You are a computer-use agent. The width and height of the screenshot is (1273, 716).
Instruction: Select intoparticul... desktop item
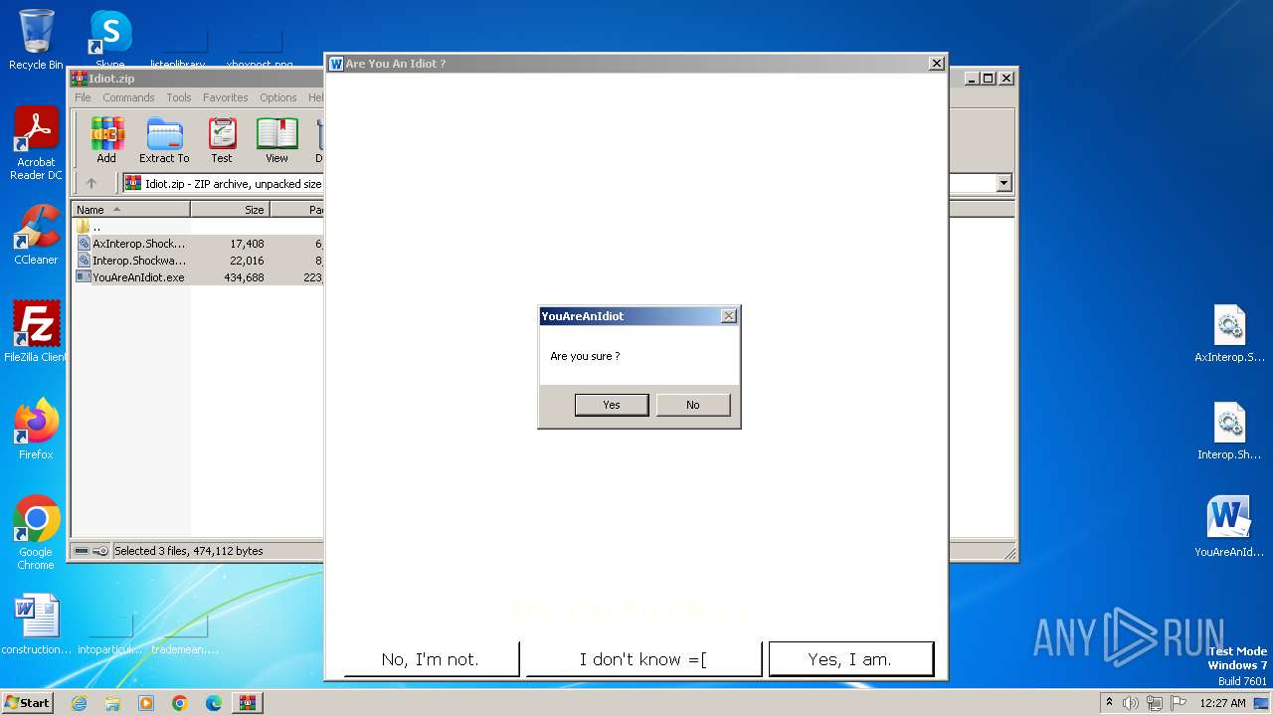(110, 631)
